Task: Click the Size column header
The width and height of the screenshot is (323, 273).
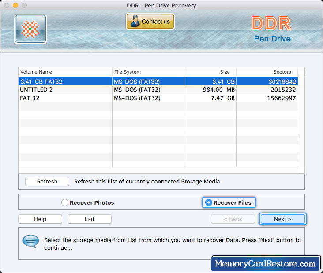Action: click(x=210, y=72)
